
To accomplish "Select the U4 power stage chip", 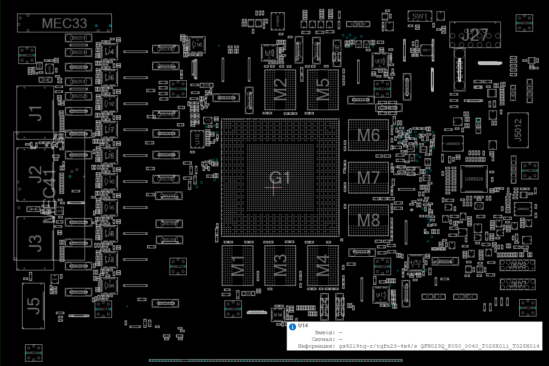I will (x=109, y=52).
